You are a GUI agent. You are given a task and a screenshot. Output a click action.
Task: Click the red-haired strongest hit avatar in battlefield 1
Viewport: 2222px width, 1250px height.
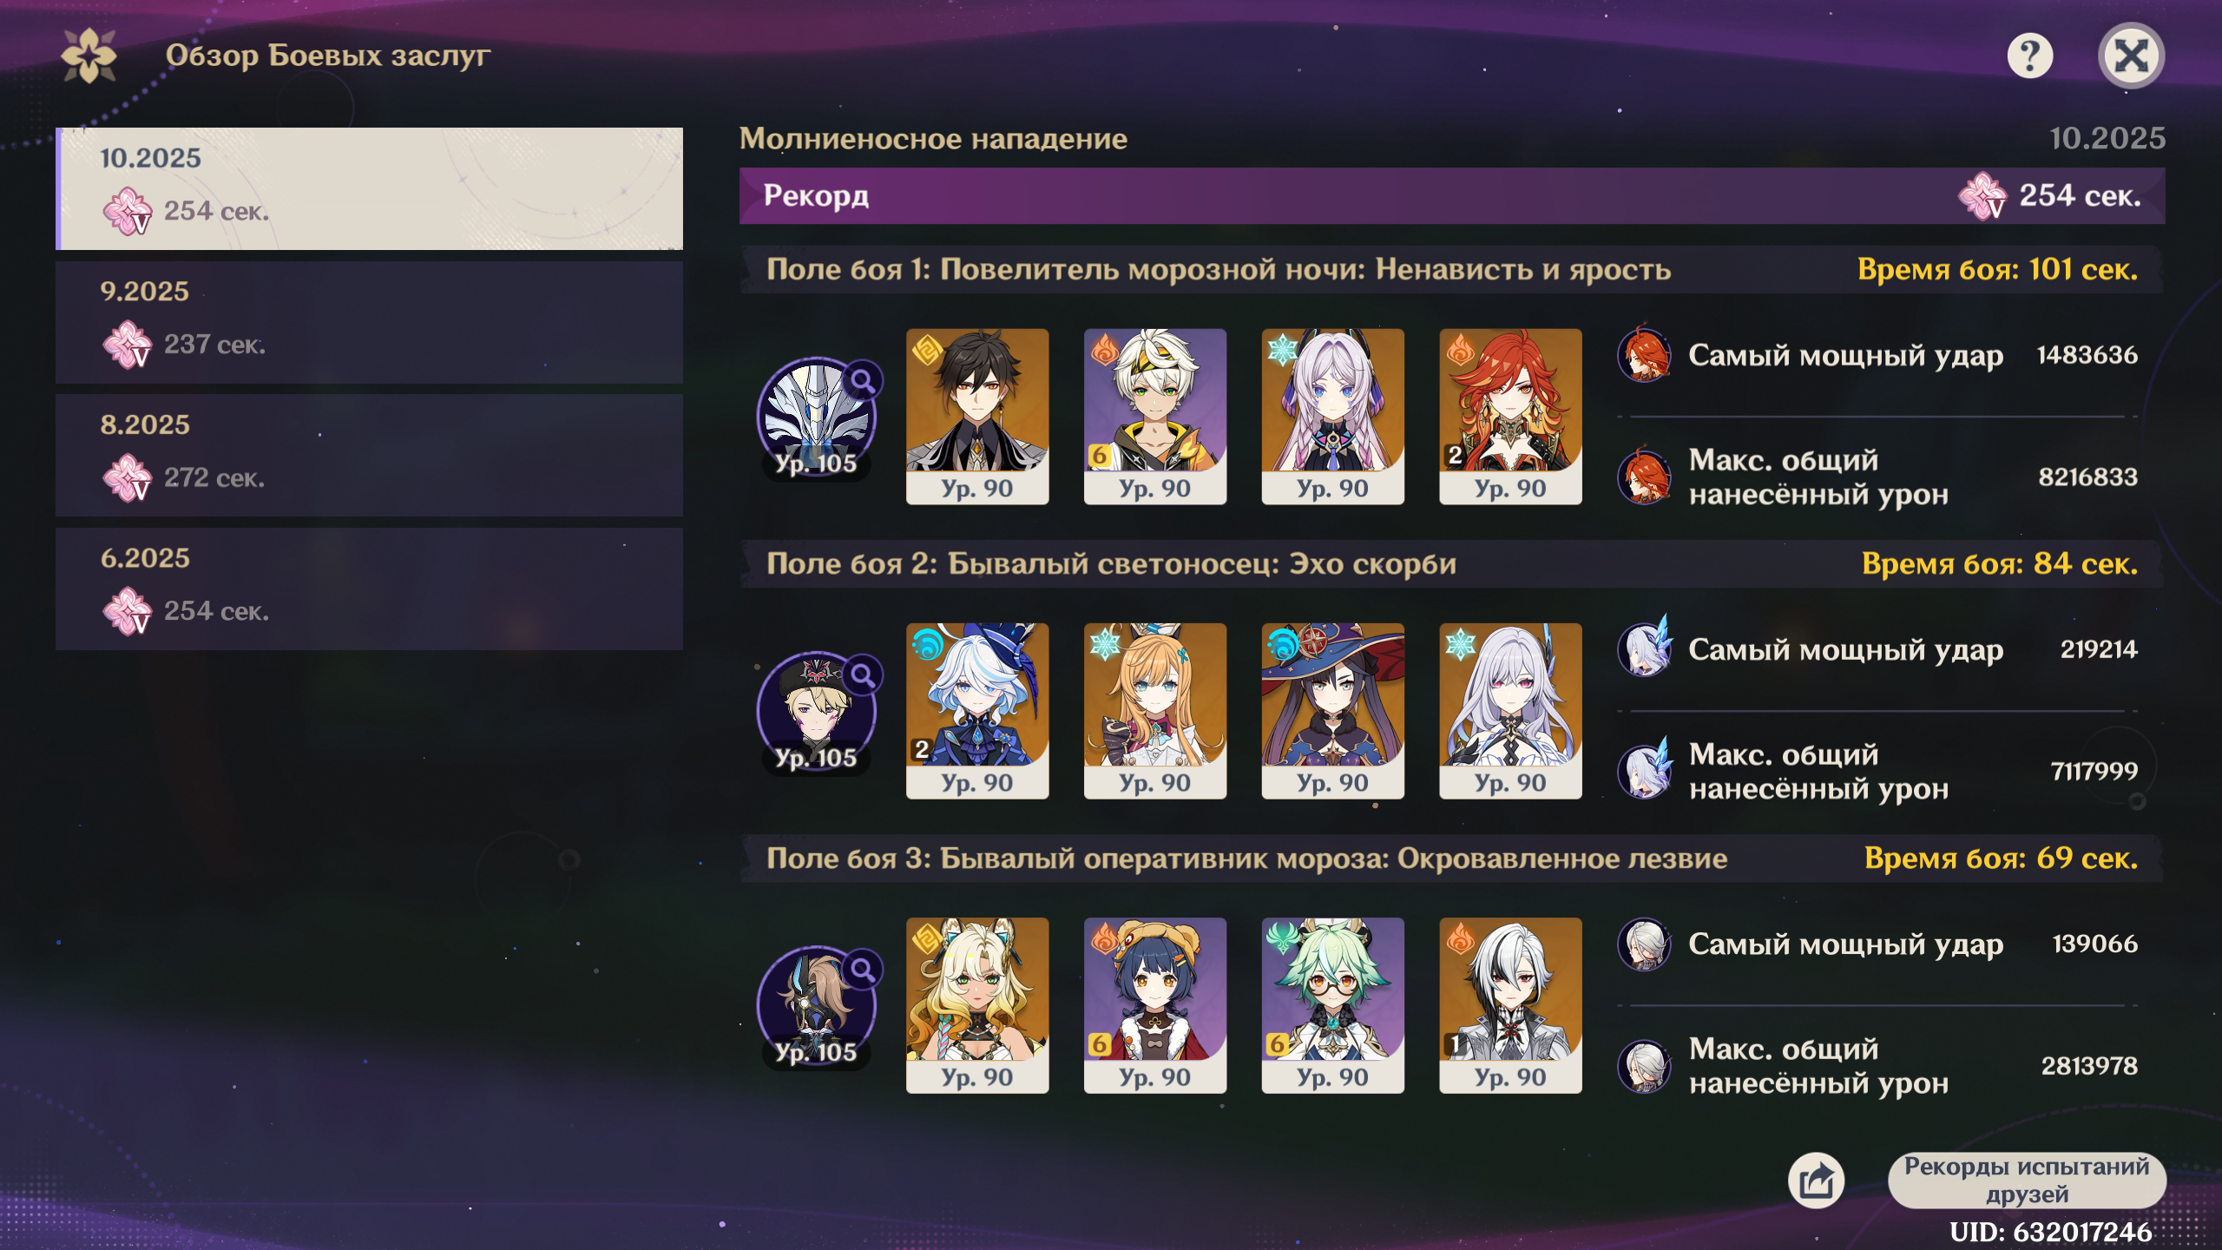click(1644, 354)
